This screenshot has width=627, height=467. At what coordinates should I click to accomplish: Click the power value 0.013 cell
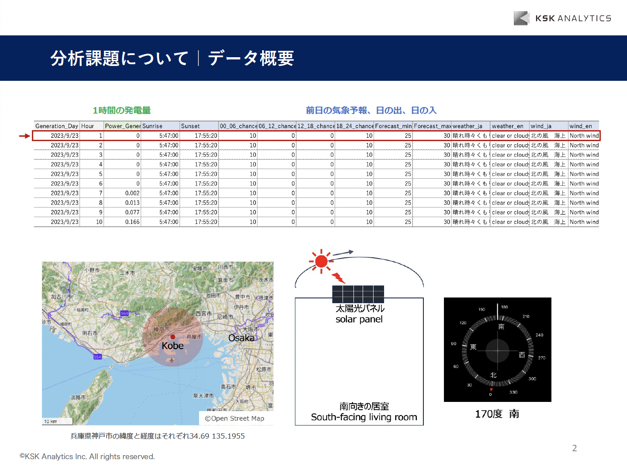(123, 203)
